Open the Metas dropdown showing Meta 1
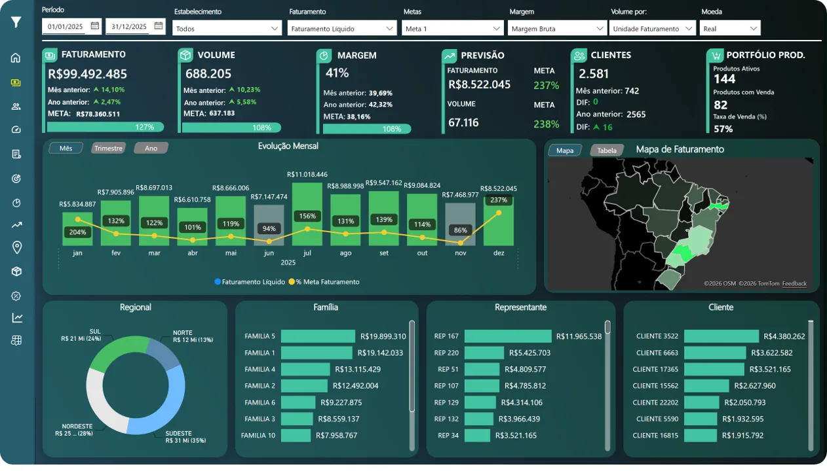The height and width of the screenshot is (471, 827). click(453, 28)
